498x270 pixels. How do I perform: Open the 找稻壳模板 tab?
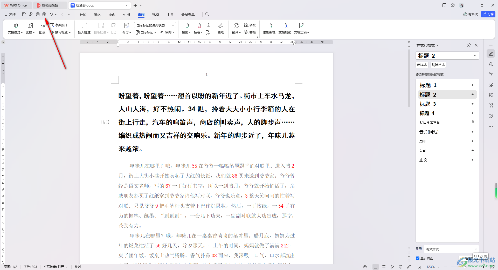(x=50, y=5)
